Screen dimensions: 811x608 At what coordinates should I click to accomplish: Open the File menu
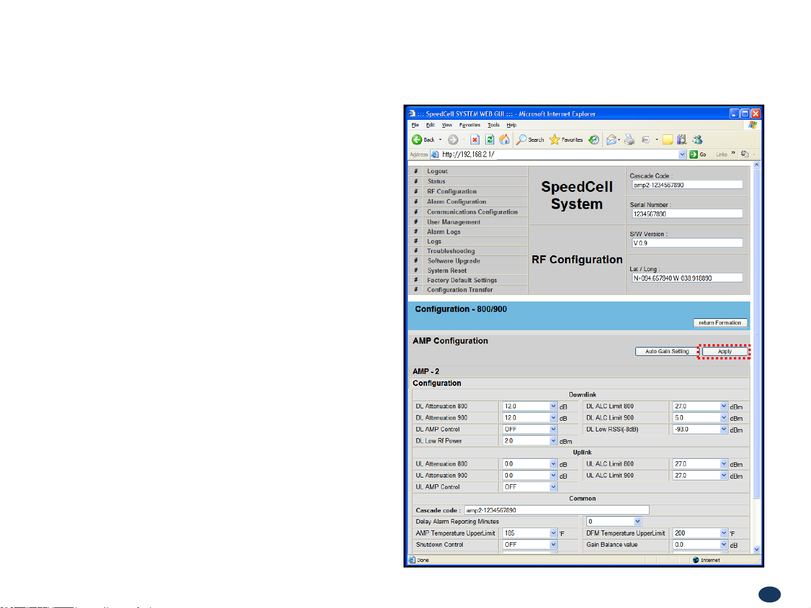(x=415, y=125)
